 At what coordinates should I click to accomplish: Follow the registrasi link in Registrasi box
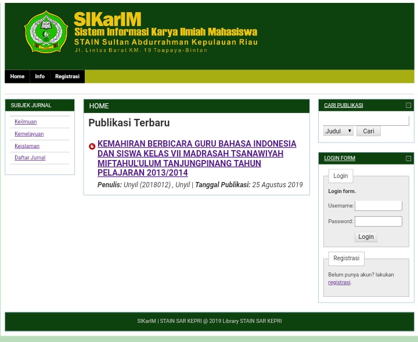point(339,282)
